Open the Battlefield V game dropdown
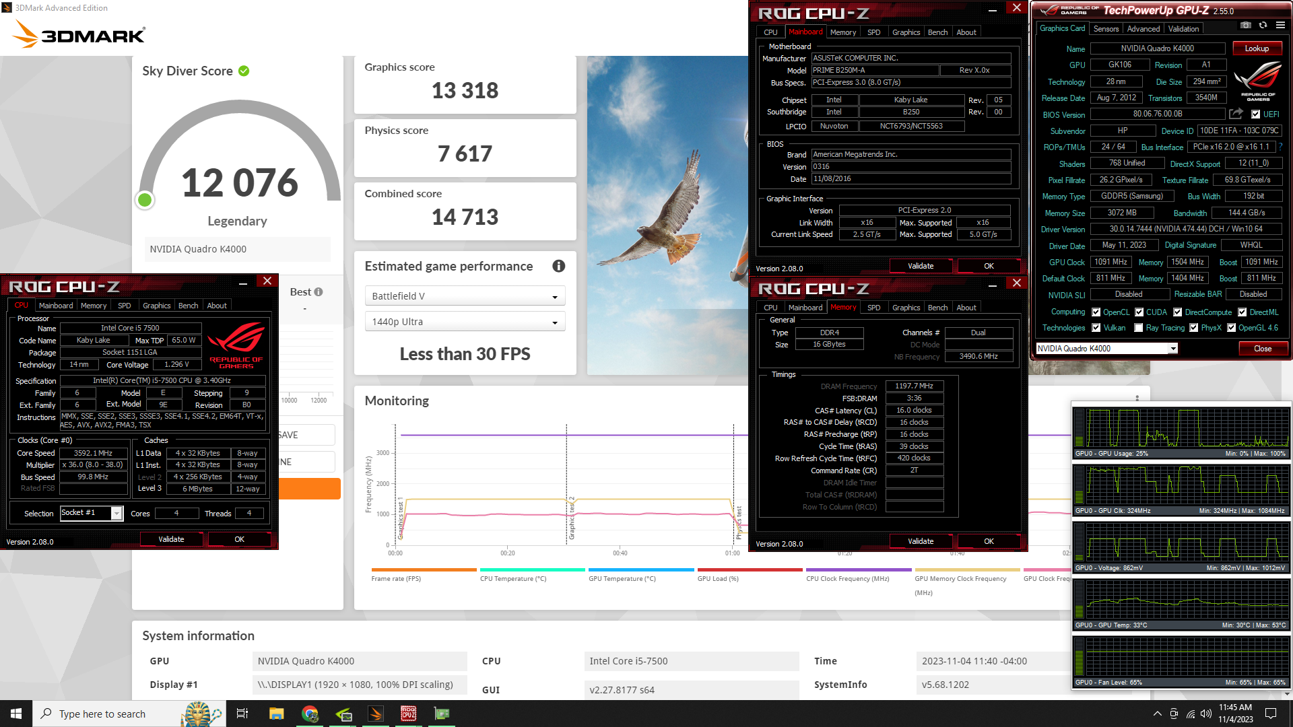The width and height of the screenshot is (1293, 727). coord(465,296)
